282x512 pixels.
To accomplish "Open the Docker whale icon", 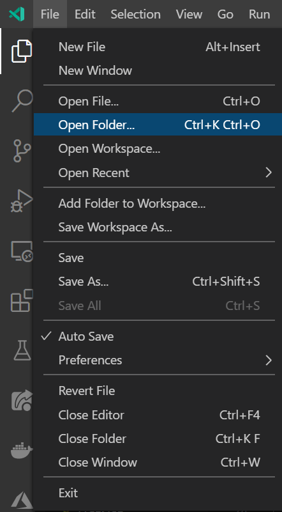I will click(22, 451).
